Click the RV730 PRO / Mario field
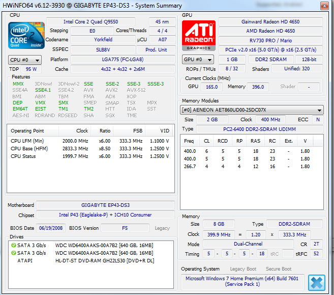334x295 pixels. coord(270,41)
